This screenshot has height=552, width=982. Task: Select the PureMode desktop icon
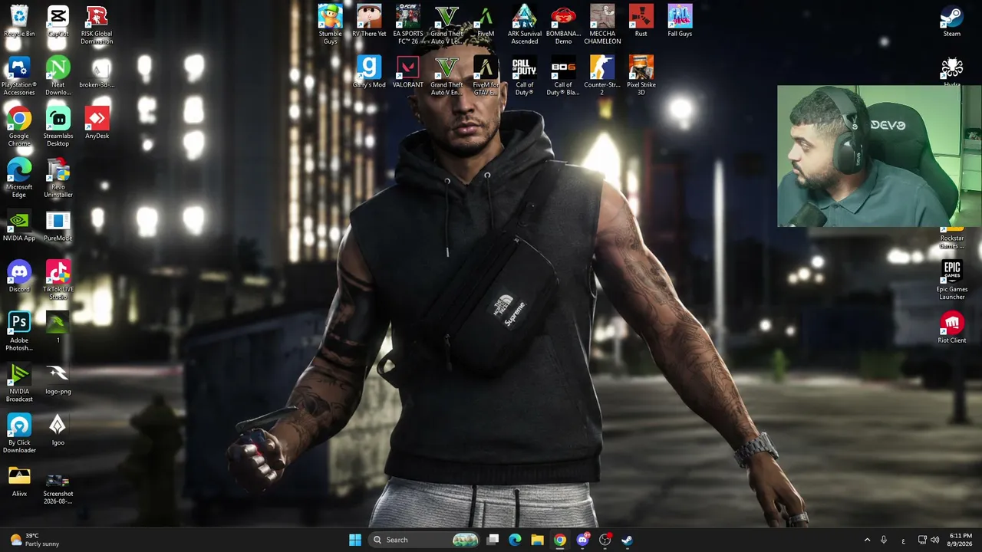[x=58, y=226]
